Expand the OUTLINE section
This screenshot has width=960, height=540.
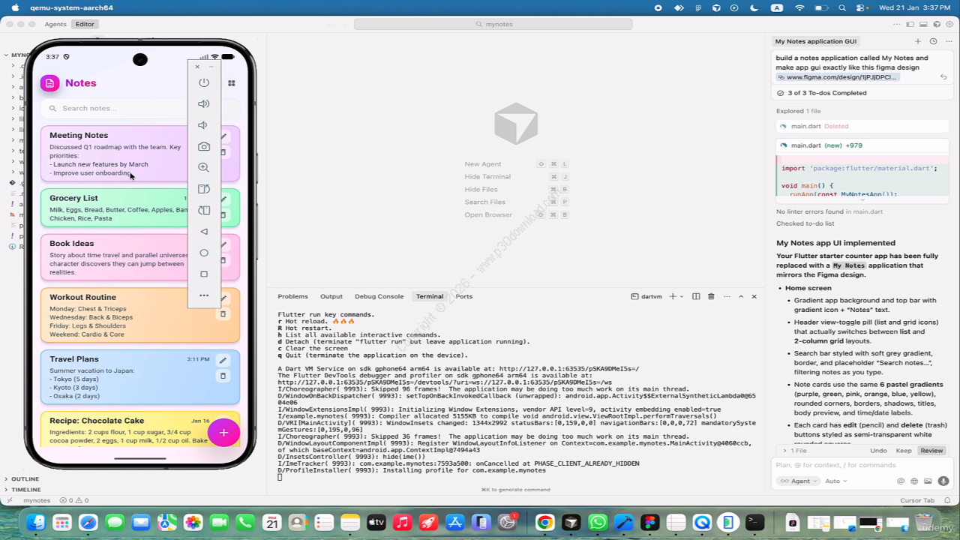(25, 478)
